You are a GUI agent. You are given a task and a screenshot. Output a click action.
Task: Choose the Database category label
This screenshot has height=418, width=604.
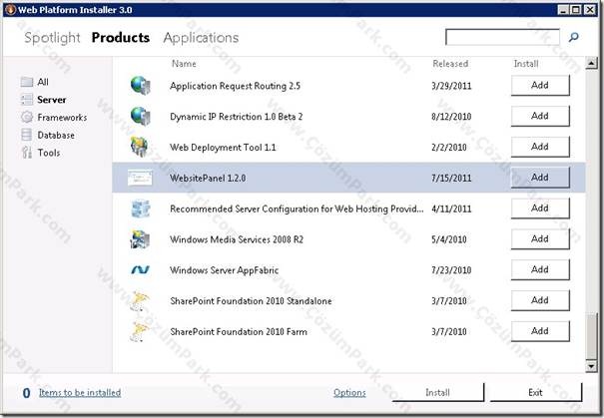(x=56, y=135)
